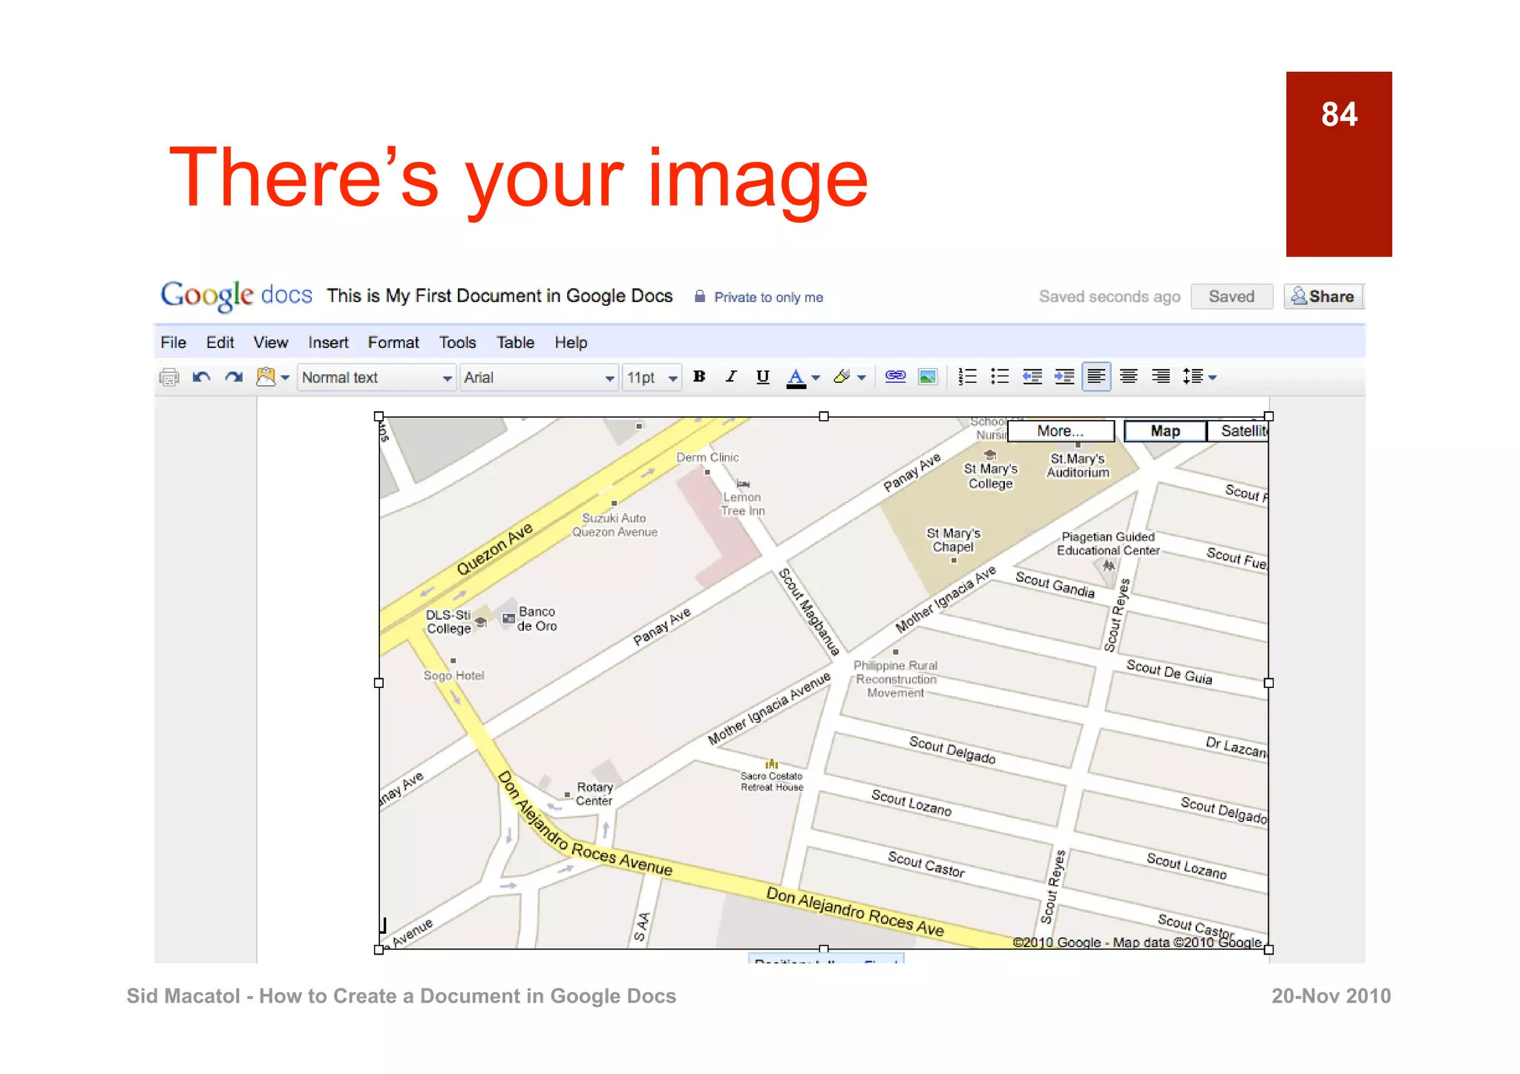Open the Arial font dropdown
The width and height of the screenshot is (1520, 1074).
pyautogui.click(x=539, y=378)
